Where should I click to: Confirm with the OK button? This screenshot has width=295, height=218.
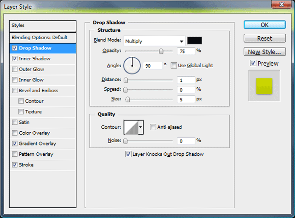pos(265,25)
